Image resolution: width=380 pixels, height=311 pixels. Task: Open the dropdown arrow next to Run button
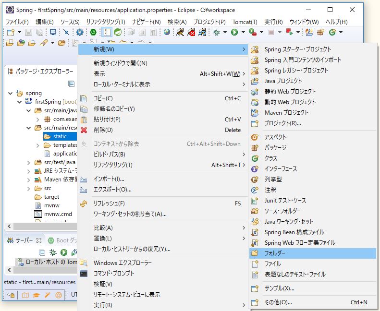coord(243,32)
